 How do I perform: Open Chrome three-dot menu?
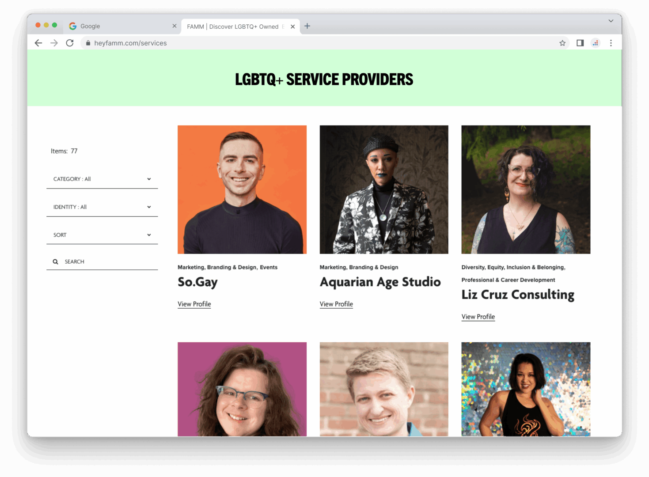[611, 43]
